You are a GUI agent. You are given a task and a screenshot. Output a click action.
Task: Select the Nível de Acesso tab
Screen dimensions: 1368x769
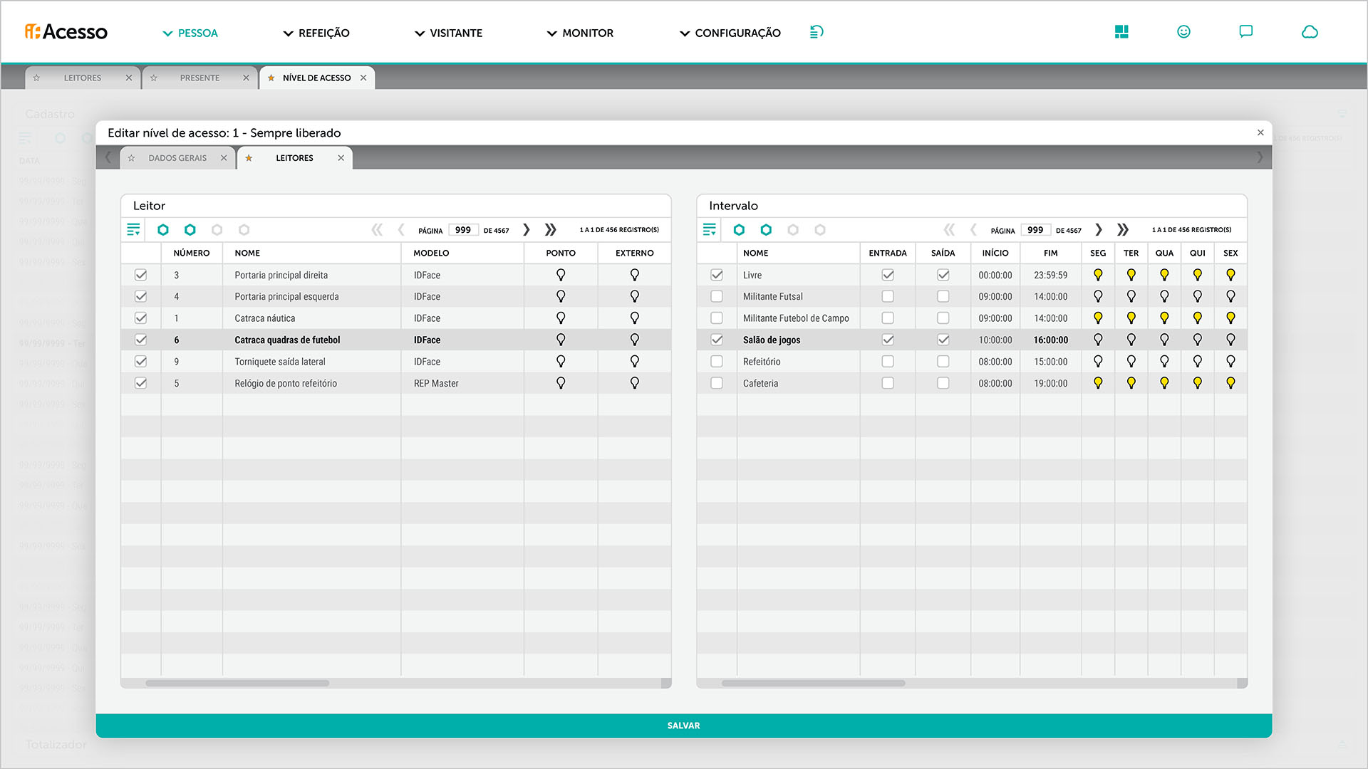(316, 78)
